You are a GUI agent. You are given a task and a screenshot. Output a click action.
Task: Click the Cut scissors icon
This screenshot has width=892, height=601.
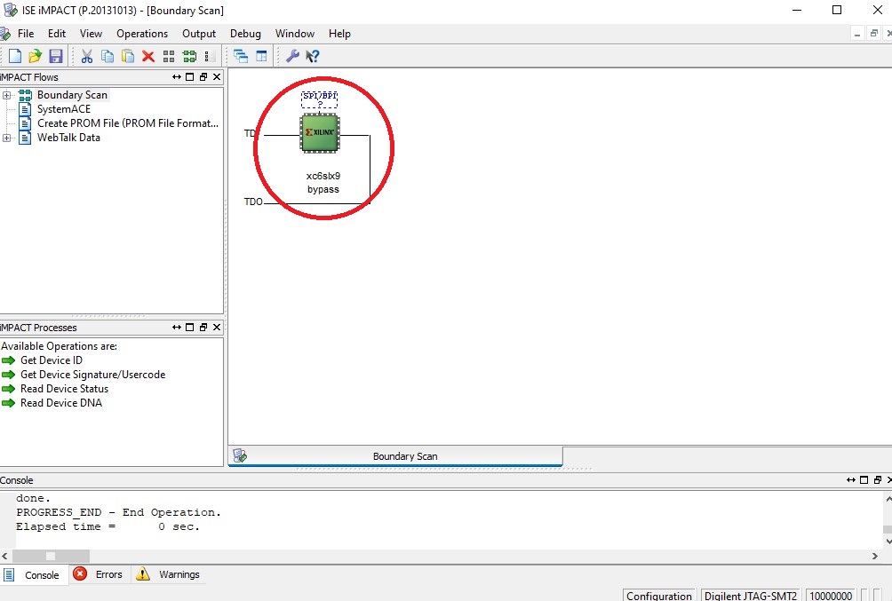click(x=86, y=56)
